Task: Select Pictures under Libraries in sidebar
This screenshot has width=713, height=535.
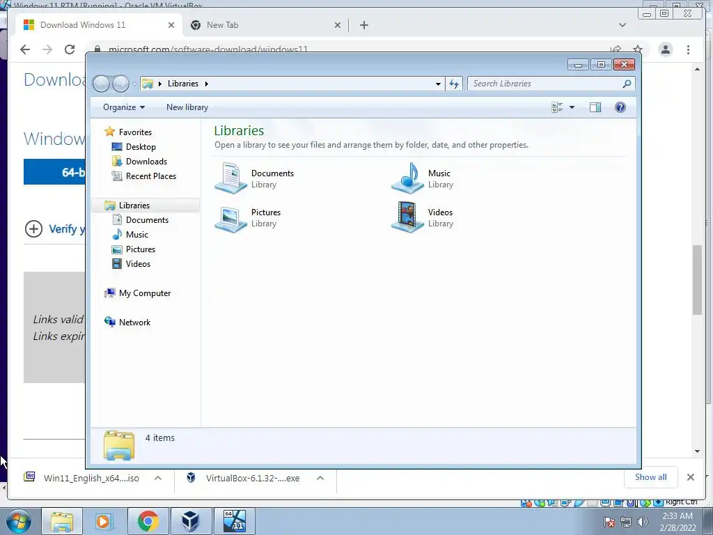Action: 141,249
